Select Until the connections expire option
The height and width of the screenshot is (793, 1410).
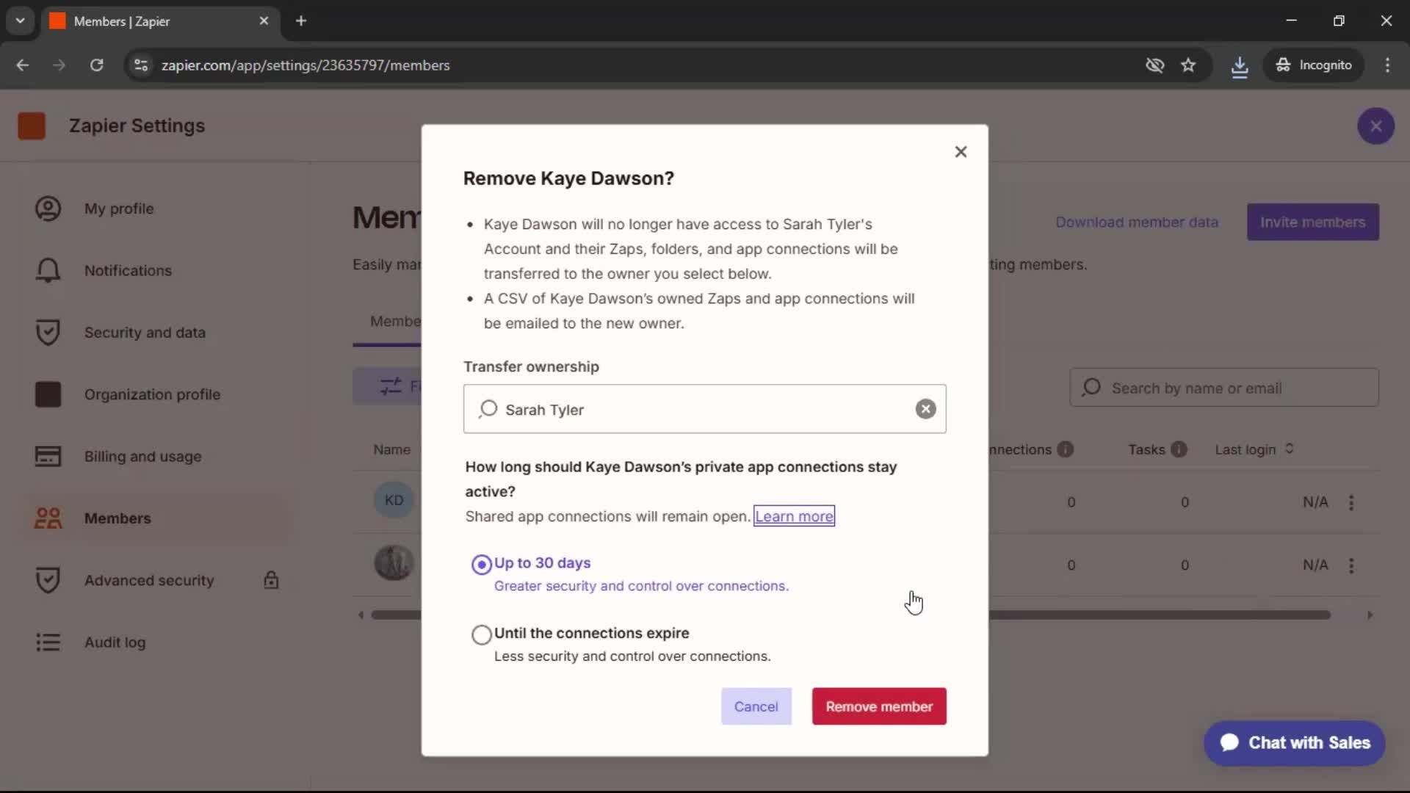point(481,634)
